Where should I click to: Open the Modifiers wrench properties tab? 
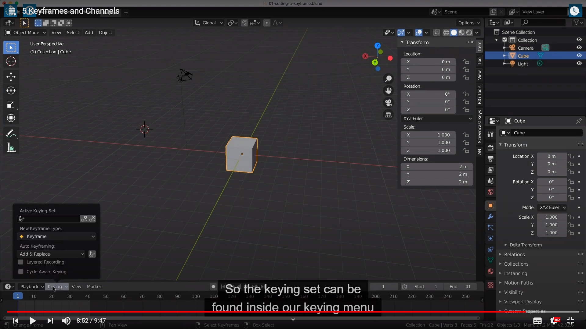490,217
